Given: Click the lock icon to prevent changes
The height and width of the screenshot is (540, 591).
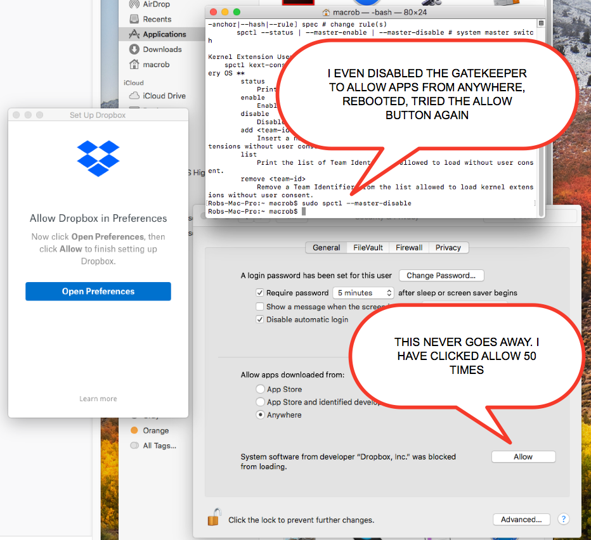Looking at the screenshot, I should 213,518.
